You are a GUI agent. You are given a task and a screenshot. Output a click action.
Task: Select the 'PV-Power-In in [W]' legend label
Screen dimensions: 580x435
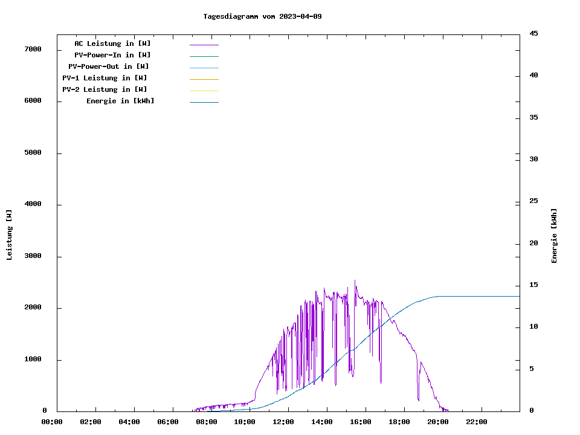pyautogui.click(x=117, y=55)
